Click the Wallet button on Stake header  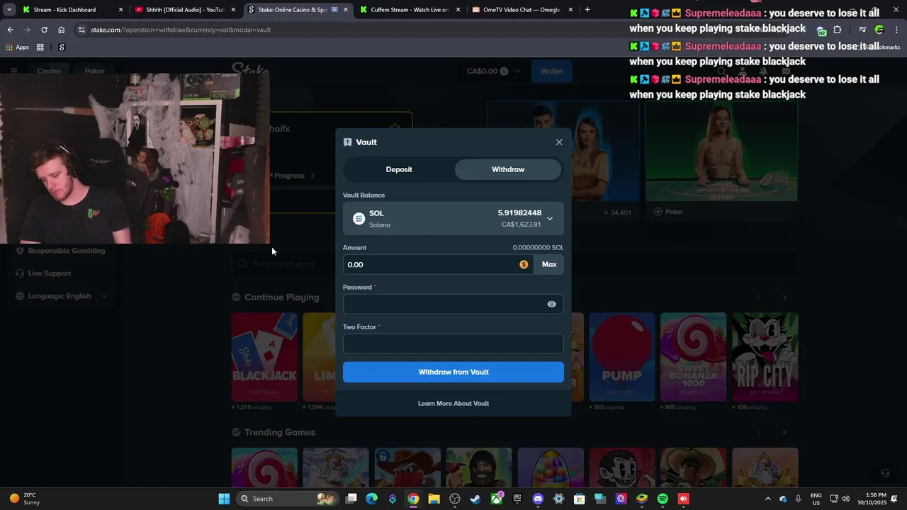[x=551, y=71]
